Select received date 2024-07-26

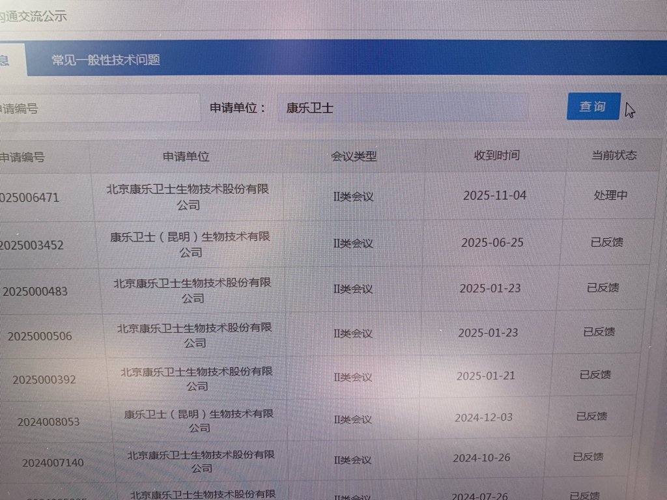479,495
